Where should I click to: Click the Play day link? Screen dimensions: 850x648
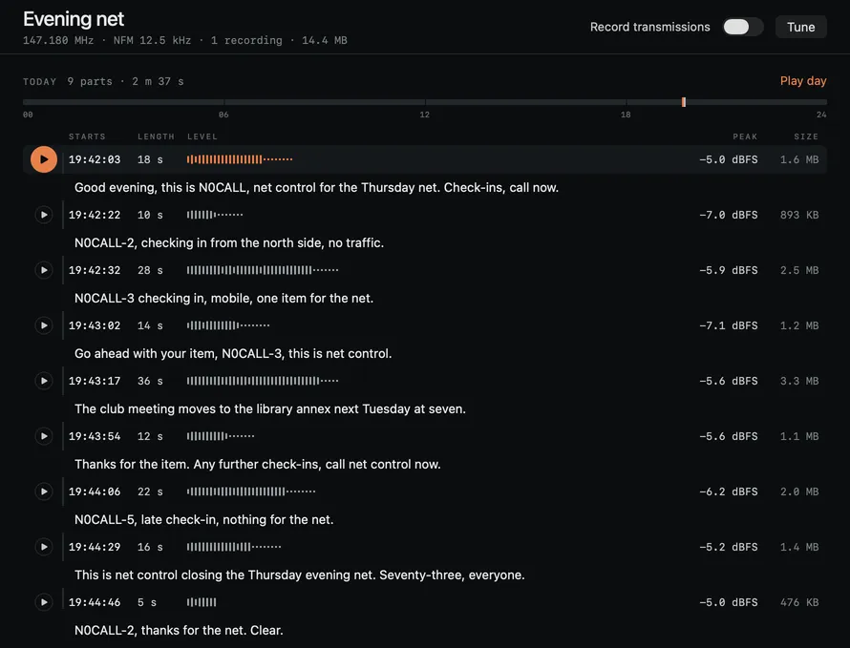[x=803, y=81]
